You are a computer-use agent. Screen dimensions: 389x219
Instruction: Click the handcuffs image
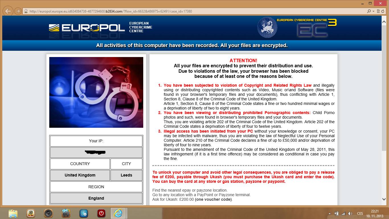(96, 92)
